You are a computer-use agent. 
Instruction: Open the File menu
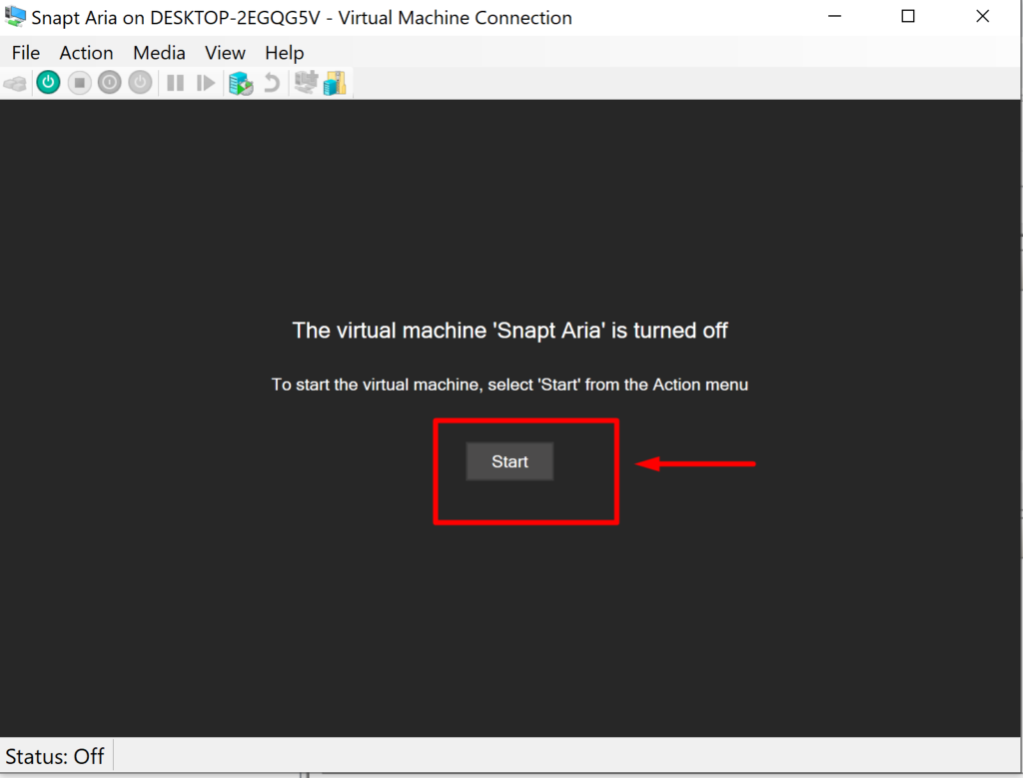25,53
